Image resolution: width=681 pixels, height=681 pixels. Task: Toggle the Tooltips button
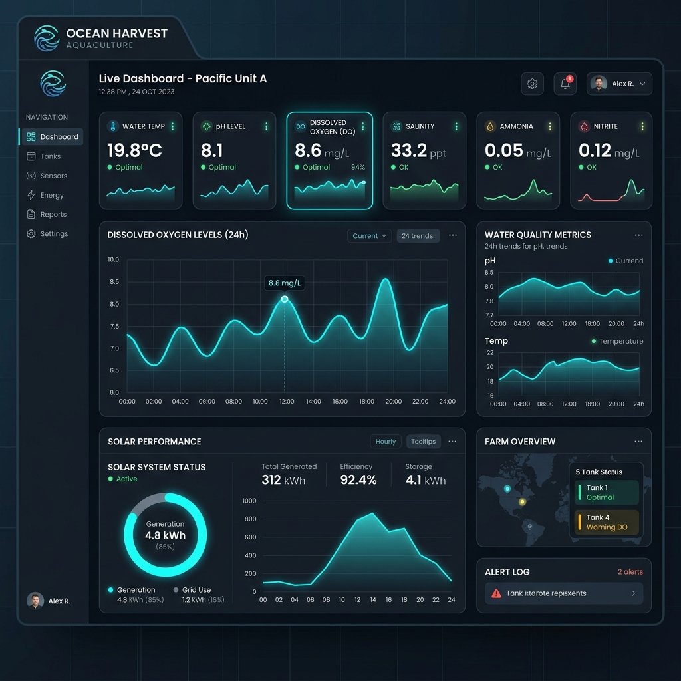(x=424, y=442)
